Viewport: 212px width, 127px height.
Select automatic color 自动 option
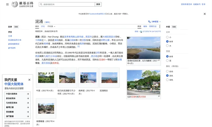coord(167,71)
